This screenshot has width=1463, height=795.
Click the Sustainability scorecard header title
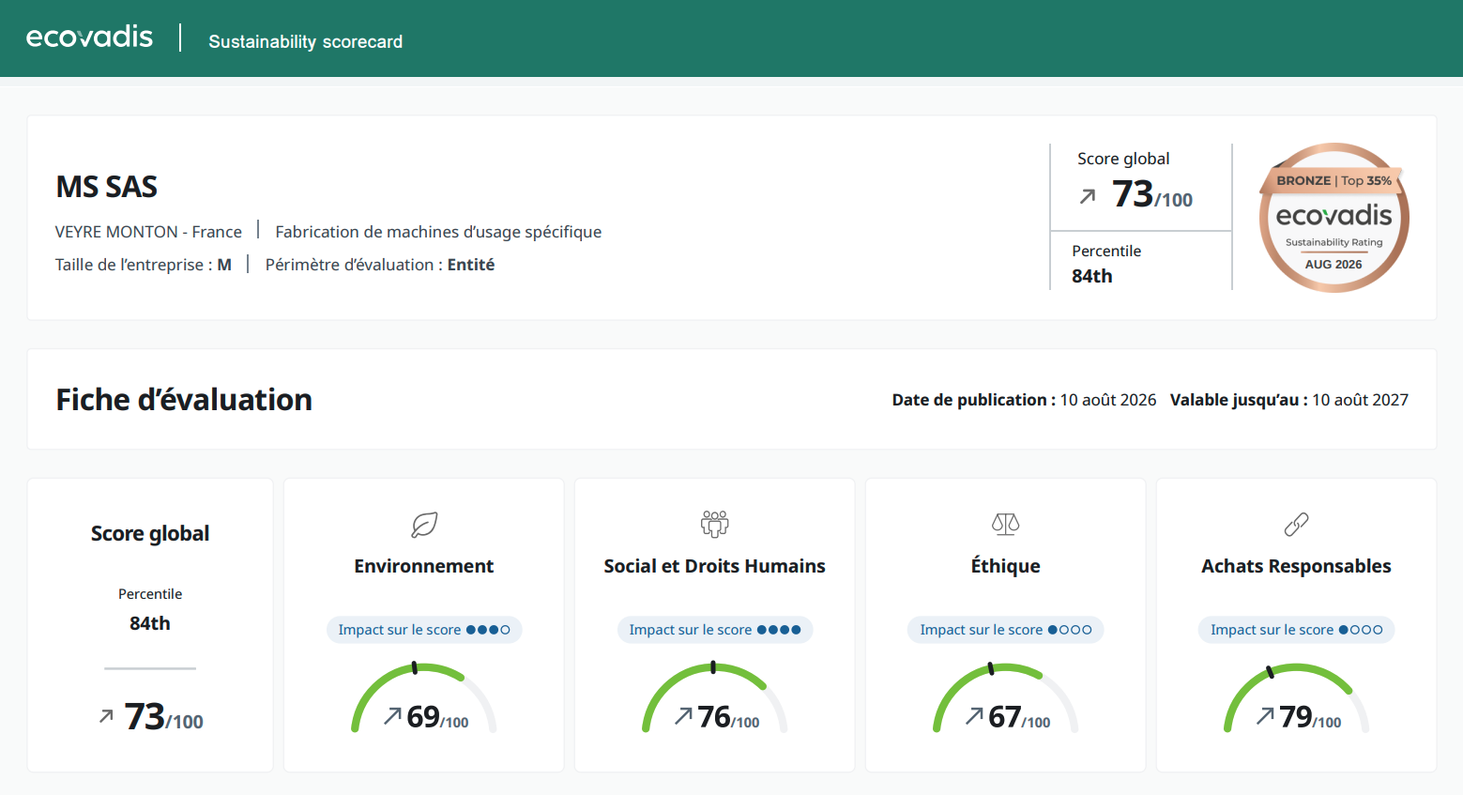coord(305,41)
